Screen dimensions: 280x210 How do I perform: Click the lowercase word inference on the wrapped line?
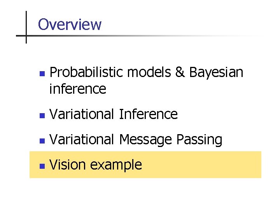click(78, 89)
